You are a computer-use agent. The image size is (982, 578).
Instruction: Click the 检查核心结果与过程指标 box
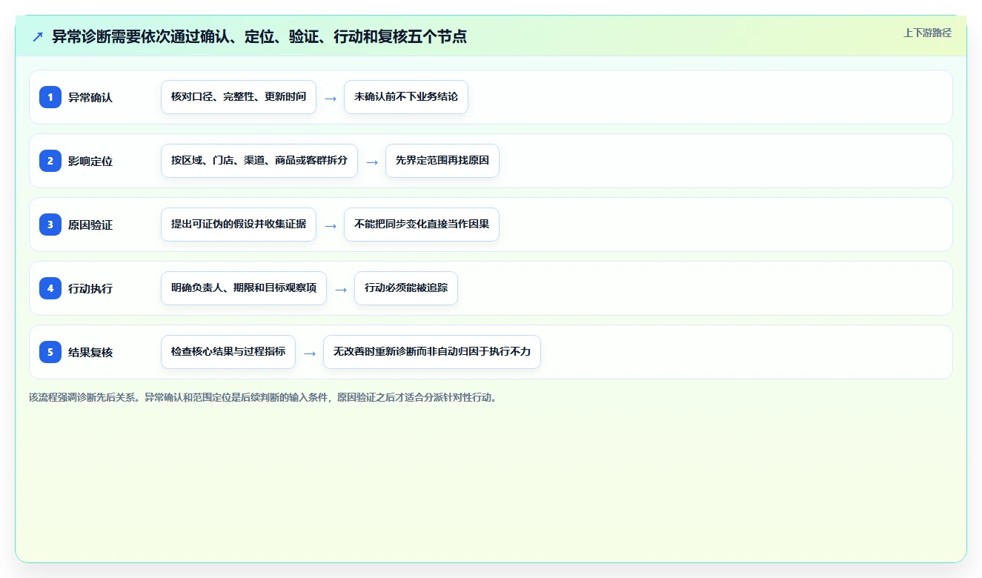[x=228, y=352]
